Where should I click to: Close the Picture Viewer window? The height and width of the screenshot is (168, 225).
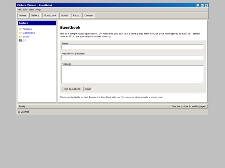tap(206, 5)
